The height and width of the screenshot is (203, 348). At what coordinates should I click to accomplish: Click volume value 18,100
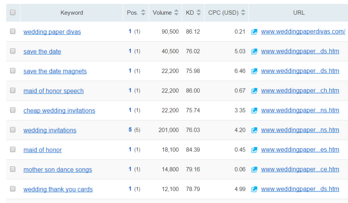tap(170, 150)
